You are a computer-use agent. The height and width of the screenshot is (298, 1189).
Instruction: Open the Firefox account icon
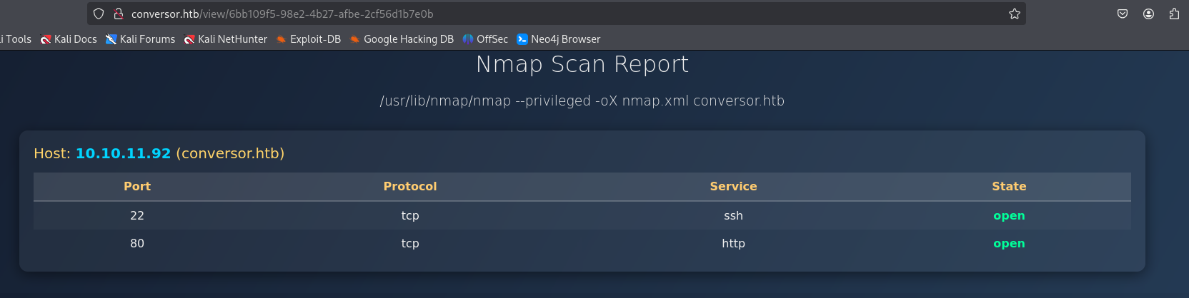[1148, 14]
